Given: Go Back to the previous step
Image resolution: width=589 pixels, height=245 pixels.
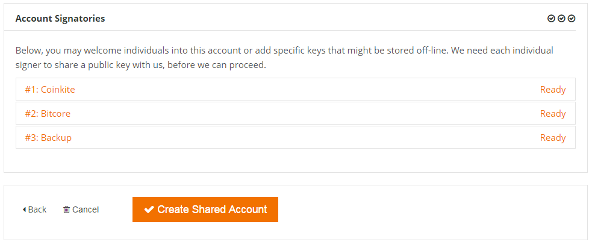Looking at the screenshot, I should 34,209.
